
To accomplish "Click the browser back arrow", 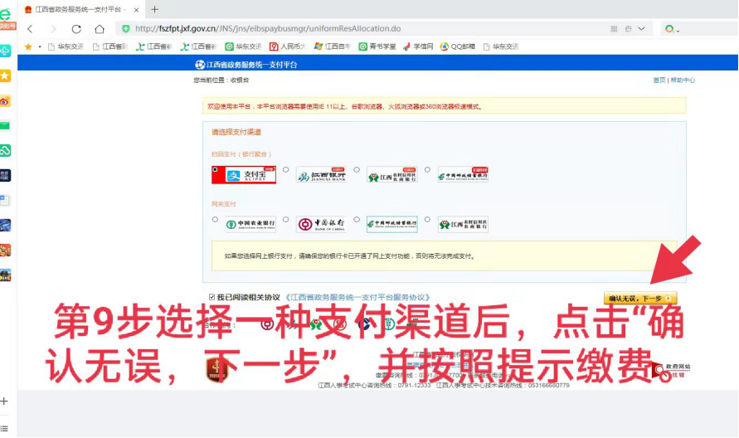I will pos(31,28).
